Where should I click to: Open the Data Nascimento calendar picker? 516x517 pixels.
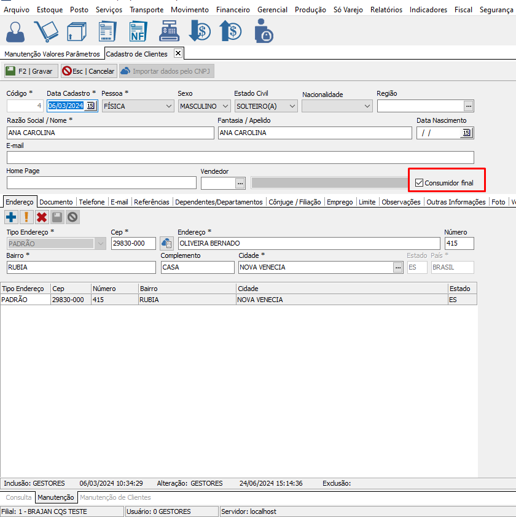click(466, 133)
